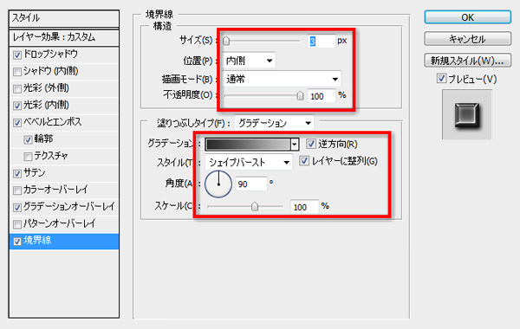Select the スタイル list header

(63, 18)
